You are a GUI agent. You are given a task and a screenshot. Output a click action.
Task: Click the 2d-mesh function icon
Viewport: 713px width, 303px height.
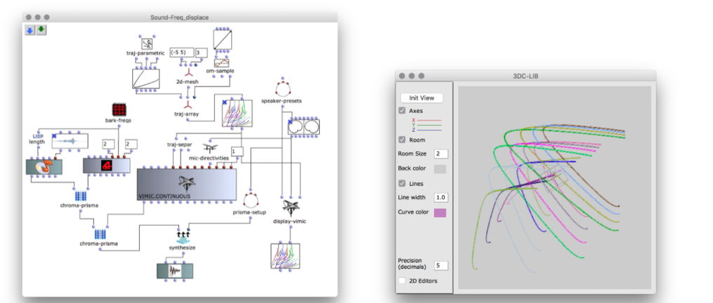pos(188,72)
